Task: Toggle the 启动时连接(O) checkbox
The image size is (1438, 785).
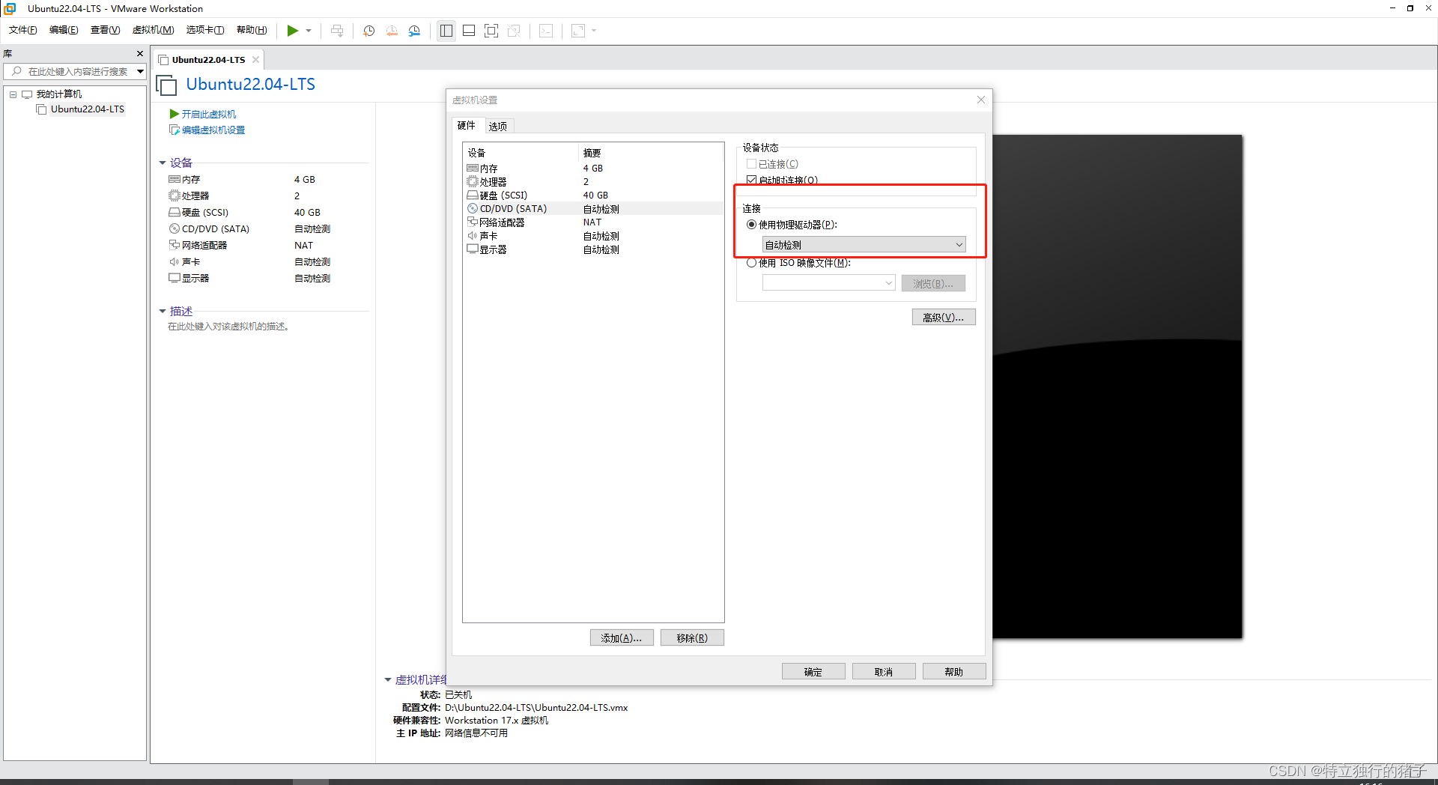Action: tap(751, 180)
